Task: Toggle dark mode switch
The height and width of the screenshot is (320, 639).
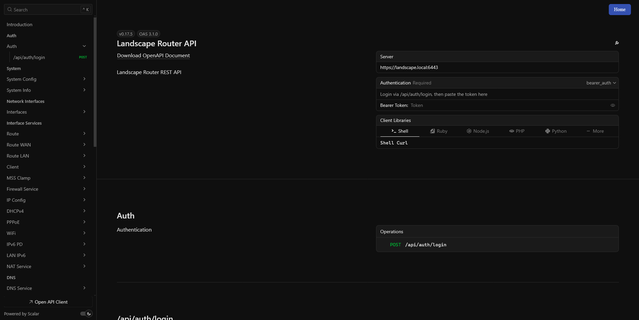Action: [x=86, y=314]
